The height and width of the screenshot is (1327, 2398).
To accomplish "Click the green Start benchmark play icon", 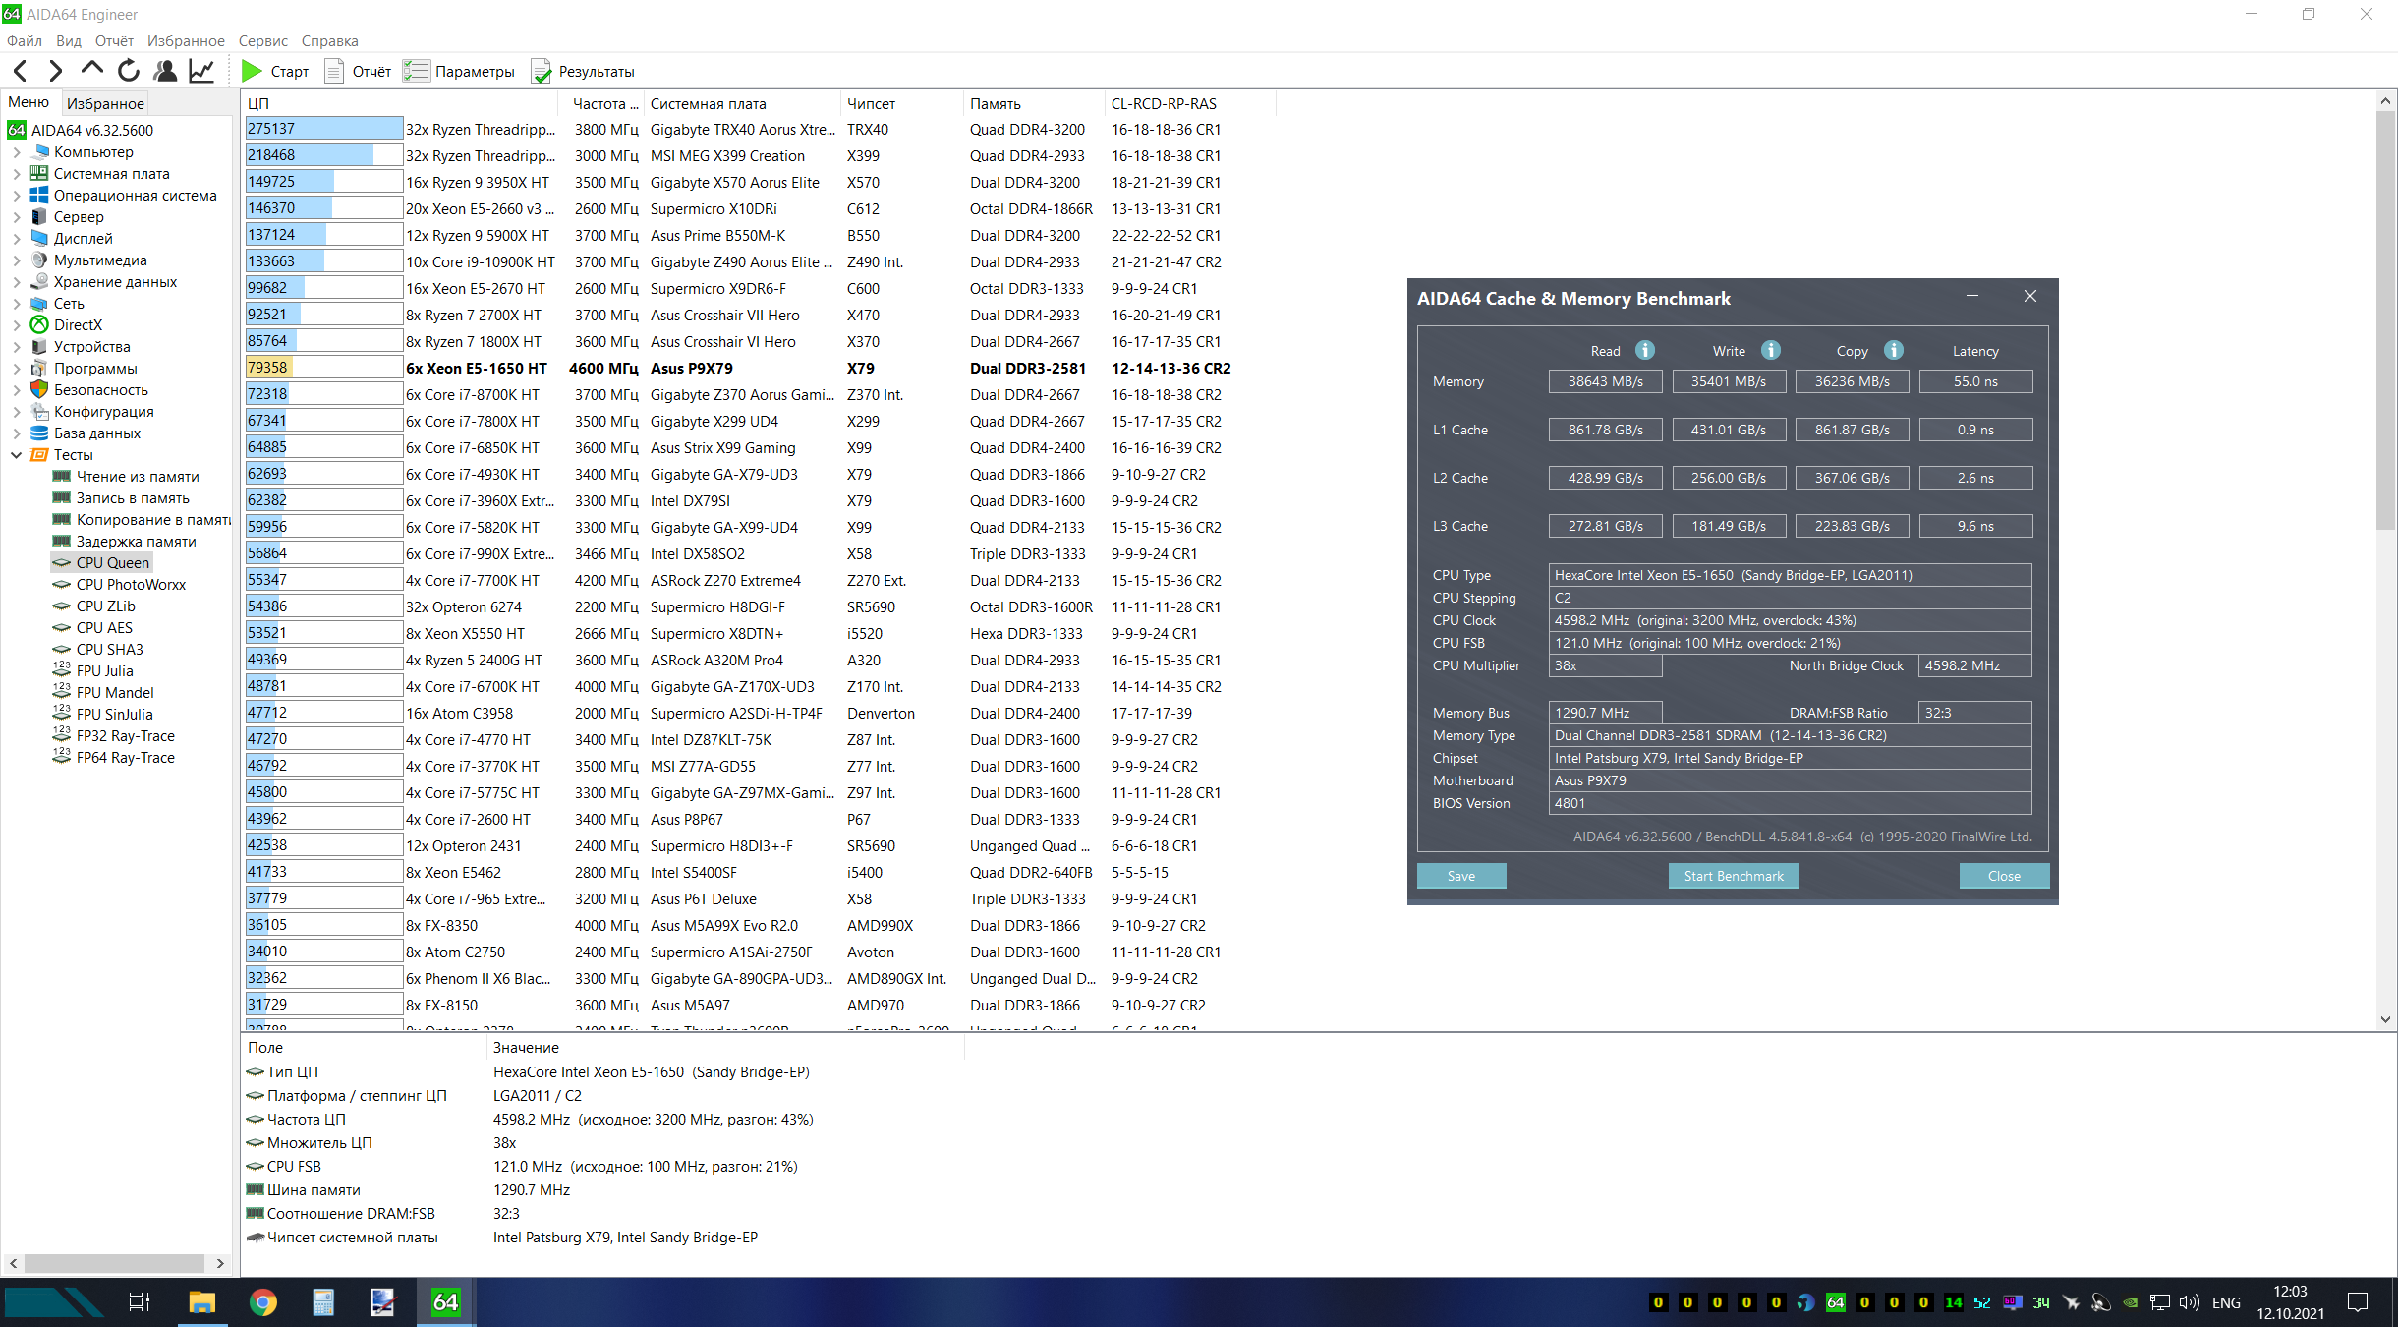I will [x=252, y=71].
